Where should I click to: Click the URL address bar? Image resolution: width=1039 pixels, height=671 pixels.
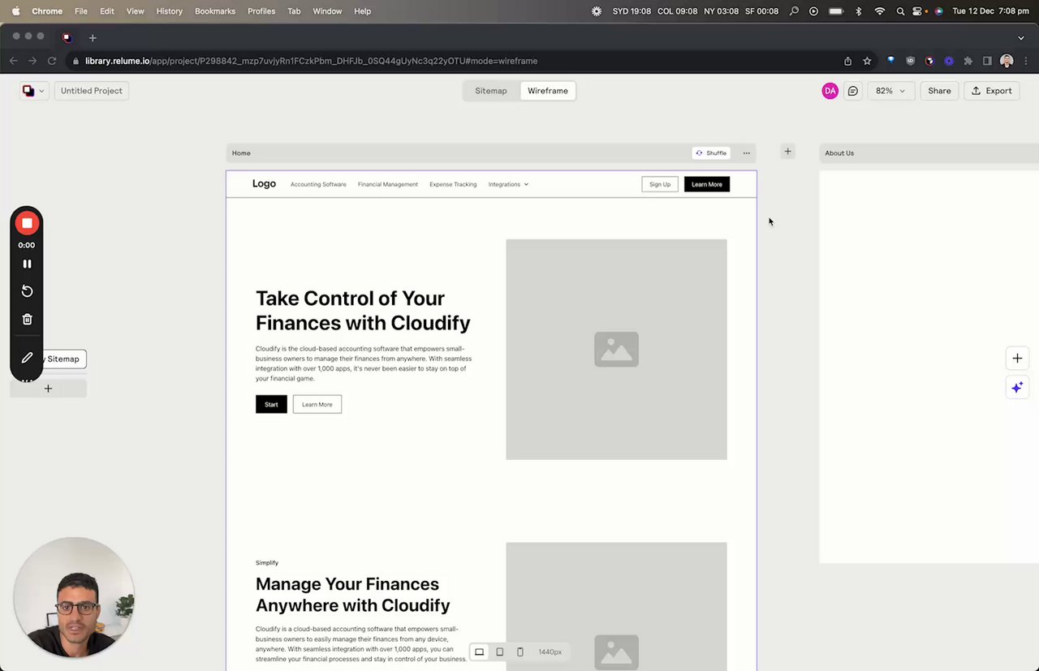455,61
